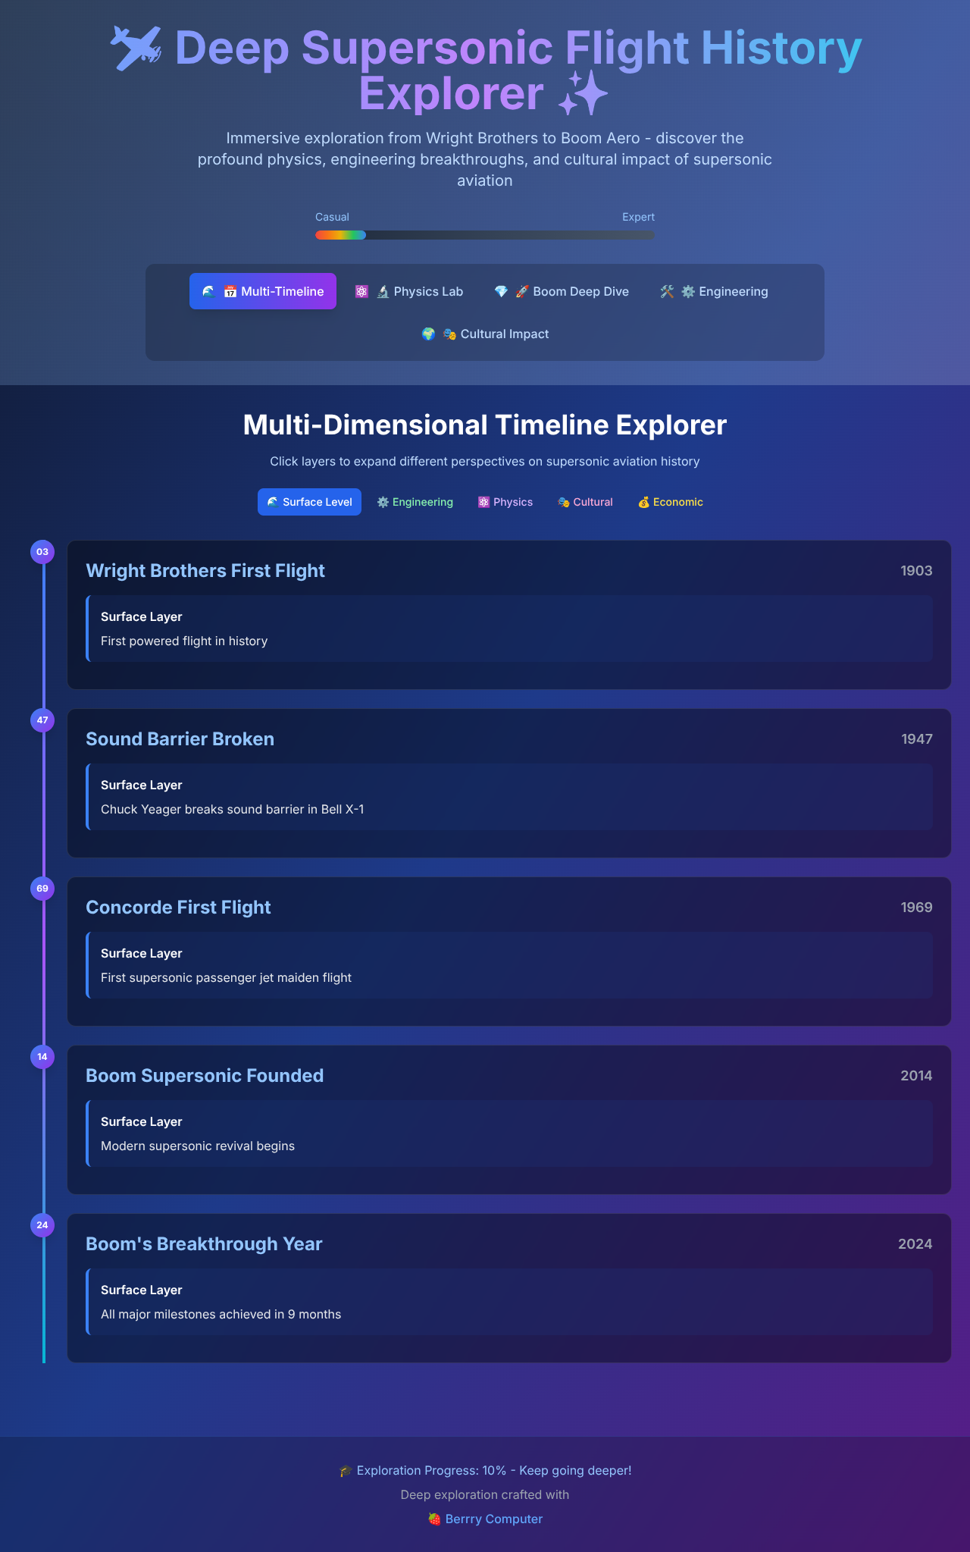
Task: Open the Surface Layer under Sound Barrier Broken
Action: click(x=509, y=797)
